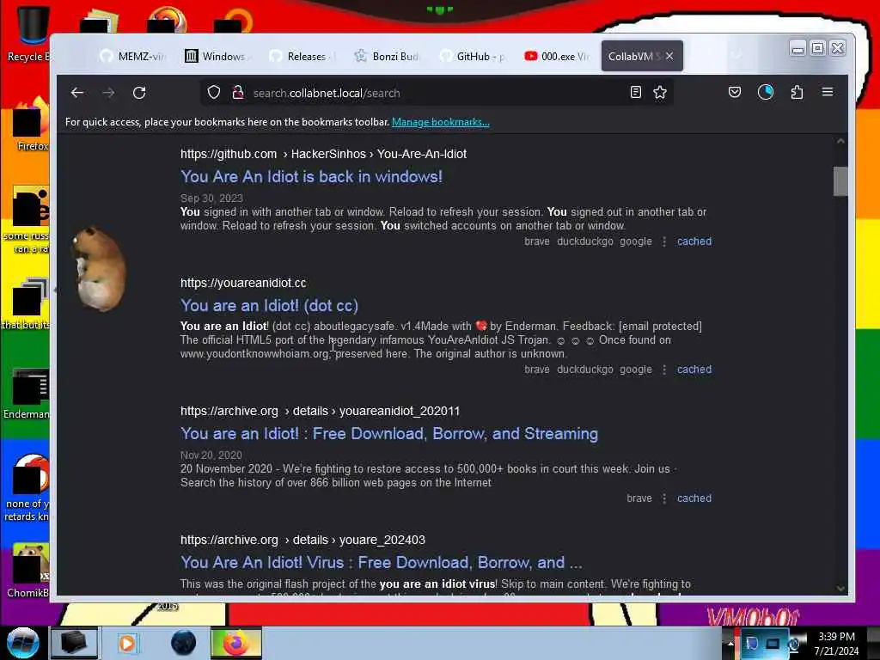Click the archive.org details youare_202403 URL
The height and width of the screenshot is (660, 880).
pos(302,540)
